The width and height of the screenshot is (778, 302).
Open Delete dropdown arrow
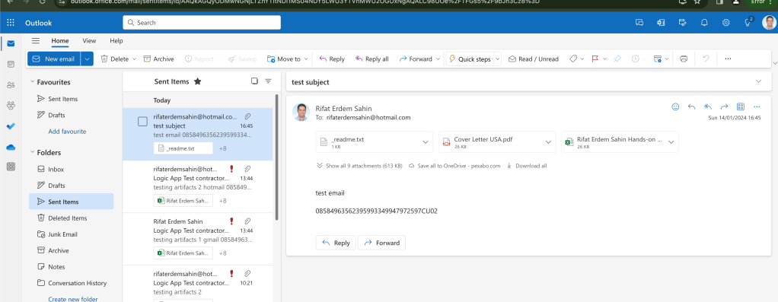click(x=134, y=59)
